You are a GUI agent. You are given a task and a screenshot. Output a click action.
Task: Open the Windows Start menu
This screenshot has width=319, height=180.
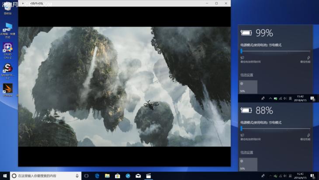[5, 176]
